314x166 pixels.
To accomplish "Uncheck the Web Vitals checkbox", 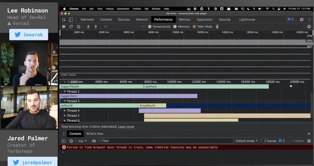I will point(194,27).
